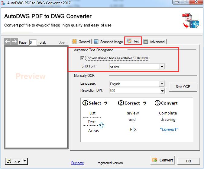Click the Scanned Image tab icon

96,42
